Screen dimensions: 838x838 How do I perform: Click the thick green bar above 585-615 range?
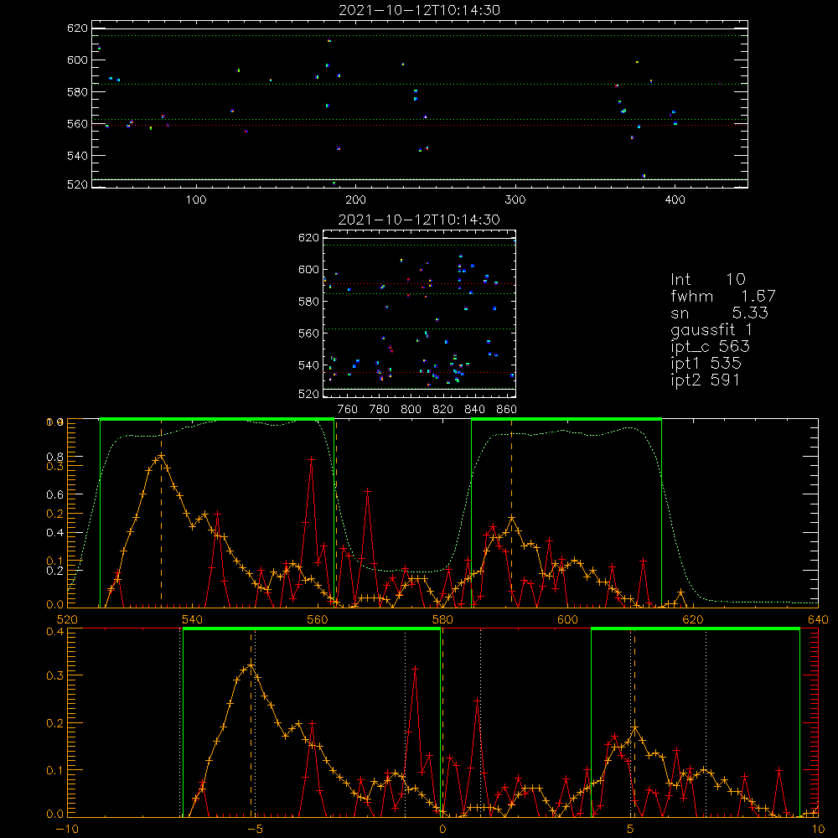[566, 419]
